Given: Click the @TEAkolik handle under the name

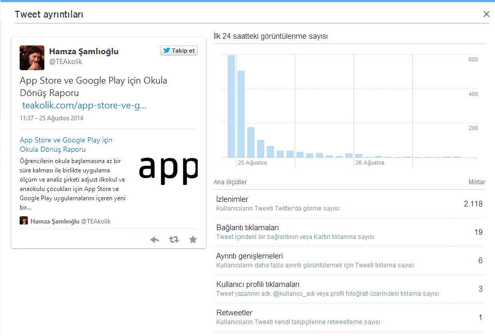Looking at the screenshot, I should [66, 62].
